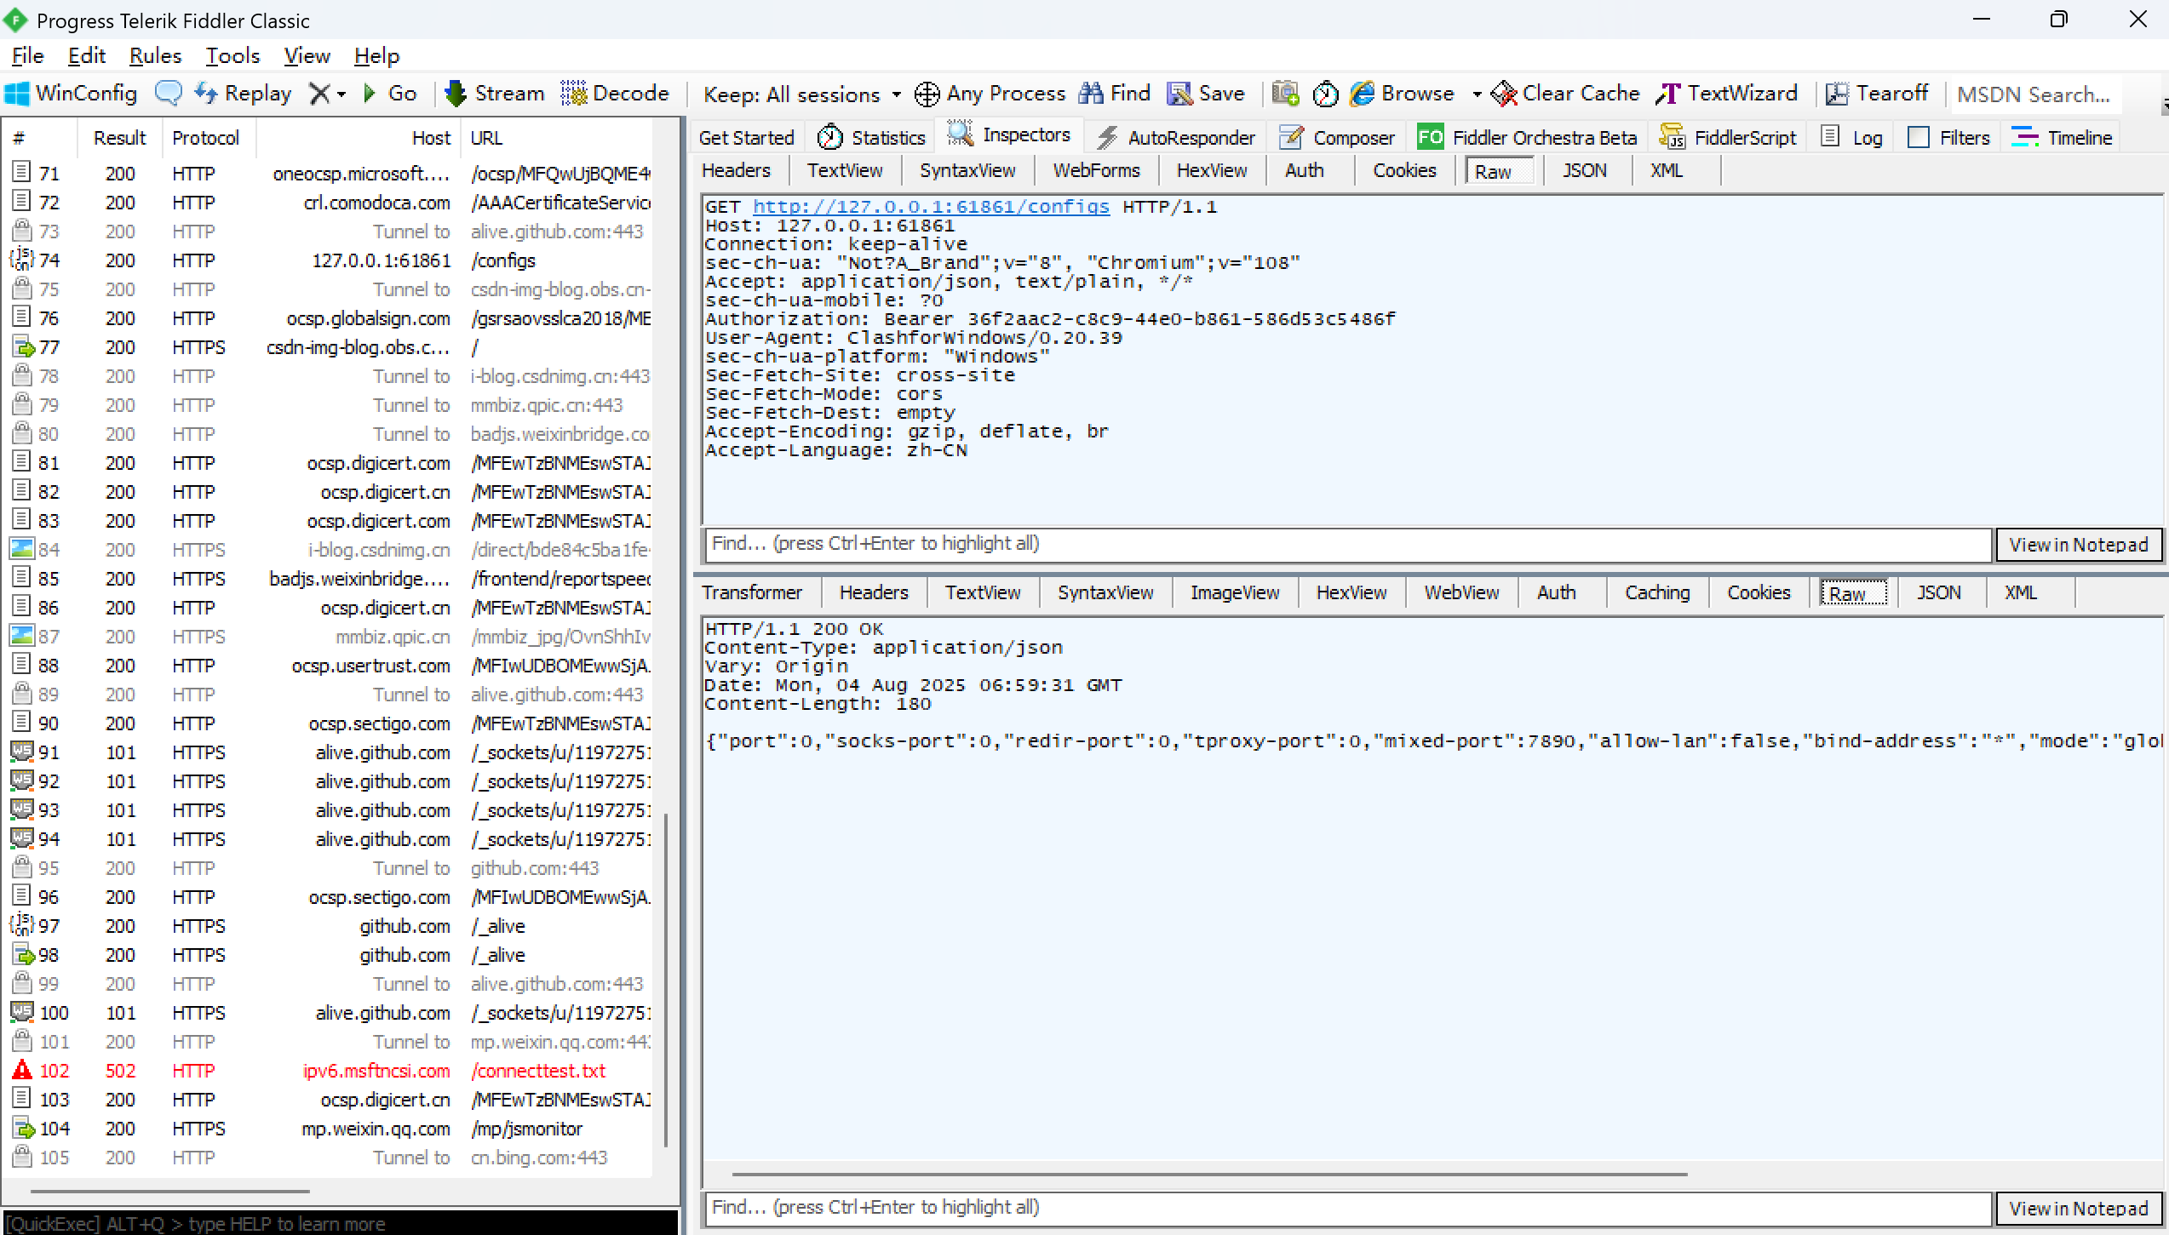The height and width of the screenshot is (1235, 2169).
Task: Select session 84 image icon
Action: tap(21, 549)
